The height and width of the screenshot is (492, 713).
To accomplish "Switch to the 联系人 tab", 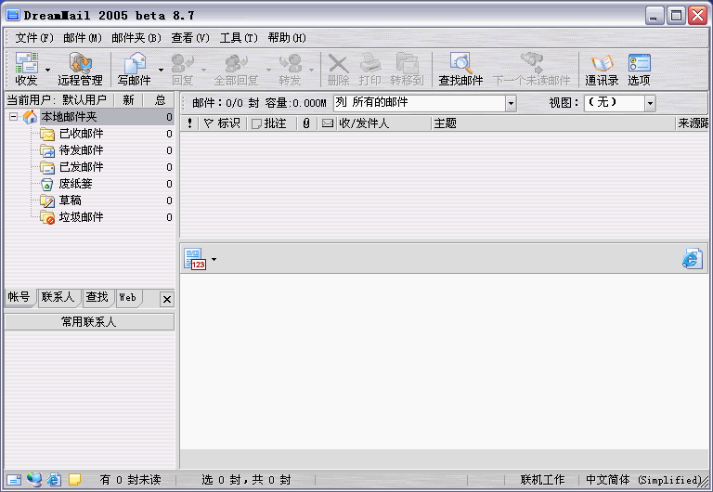I will coord(58,297).
